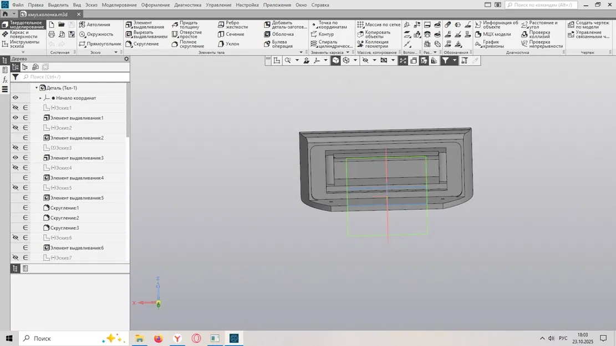Image resolution: width=616 pixels, height=346 pixels.
Task: Open the view filter dropdown arrow
Action: click(x=455, y=60)
